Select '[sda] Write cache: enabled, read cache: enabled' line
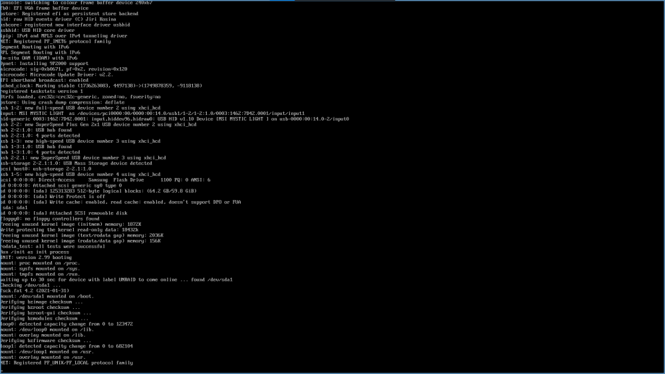The width and height of the screenshot is (665, 374). coord(120,202)
